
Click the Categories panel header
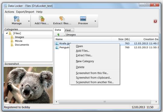click(28, 29)
